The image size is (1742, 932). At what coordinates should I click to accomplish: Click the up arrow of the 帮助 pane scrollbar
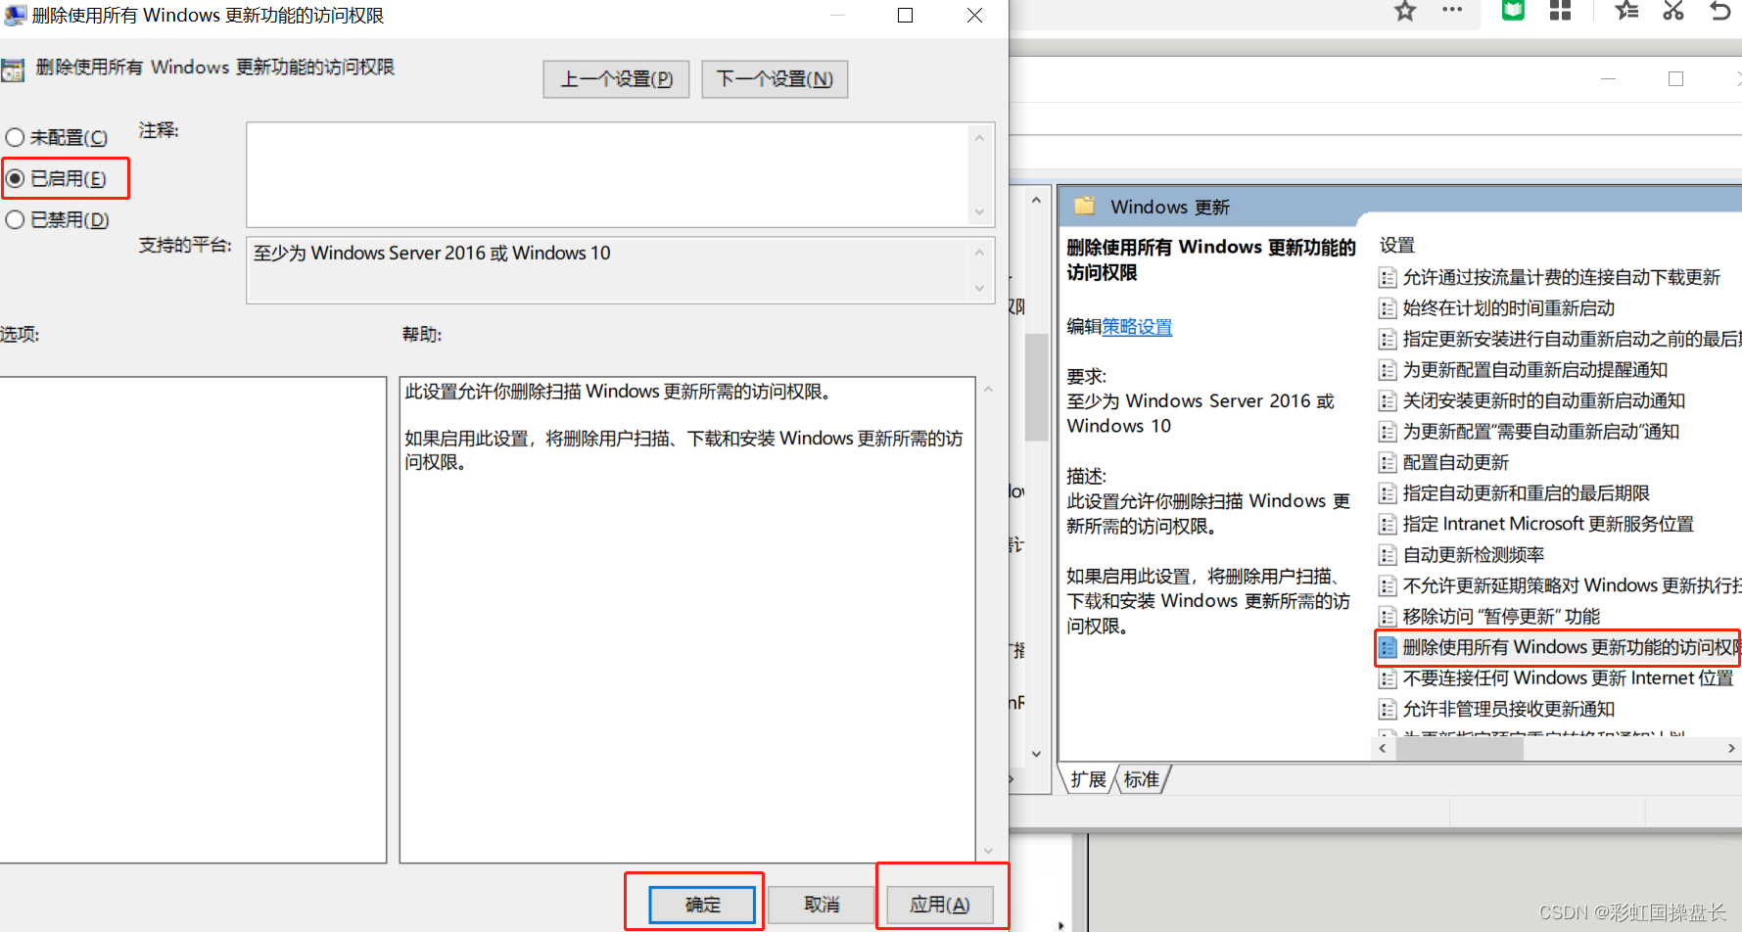988,390
